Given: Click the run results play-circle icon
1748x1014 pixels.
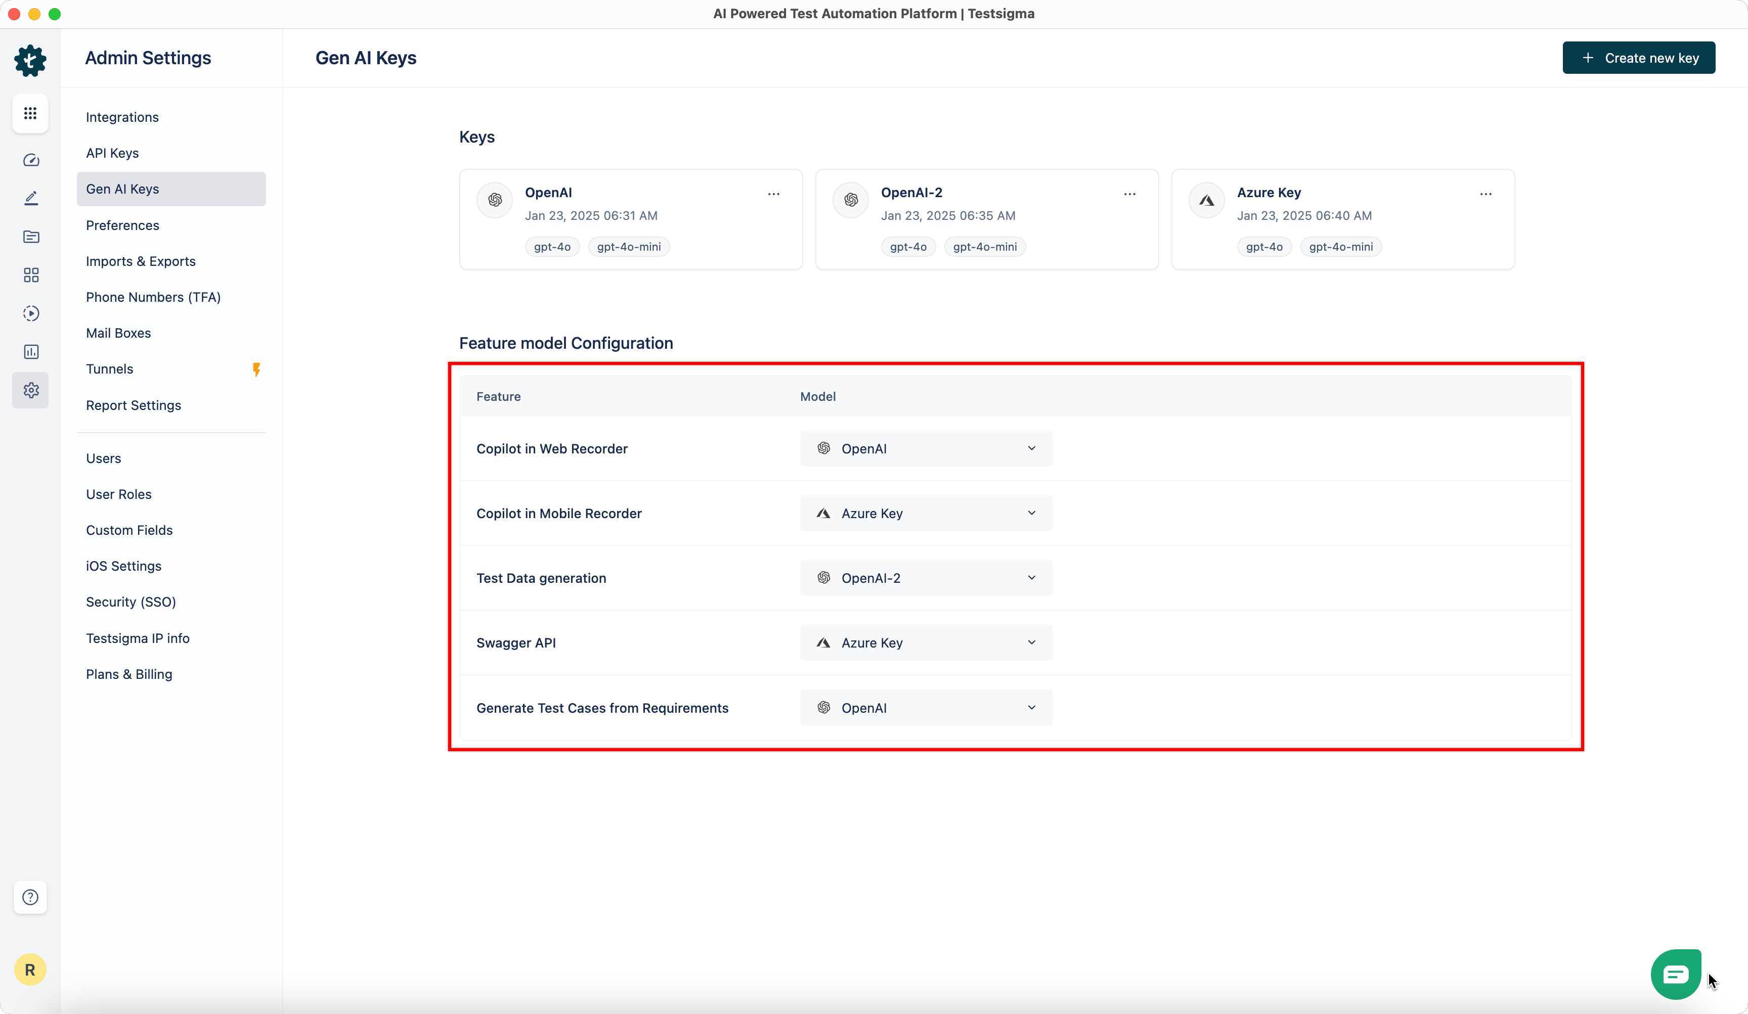Looking at the screenshot, I should [x=30, y=313].
